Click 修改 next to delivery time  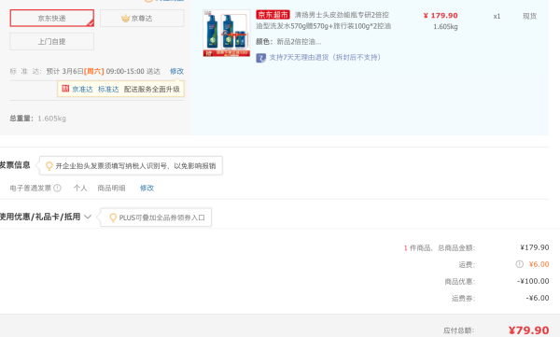[x=176, y=71]
